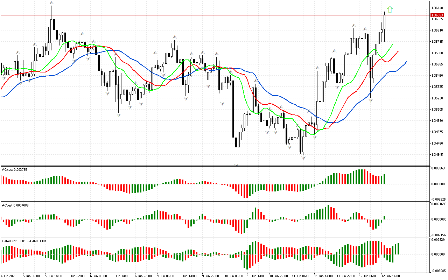Click the down fractal below the 11 Jun lowest candle
The image size is (448, 280).
pos(303,158)
